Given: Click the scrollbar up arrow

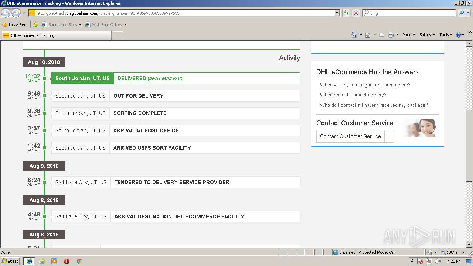Looking at the screenshot, I should (469, 44).
